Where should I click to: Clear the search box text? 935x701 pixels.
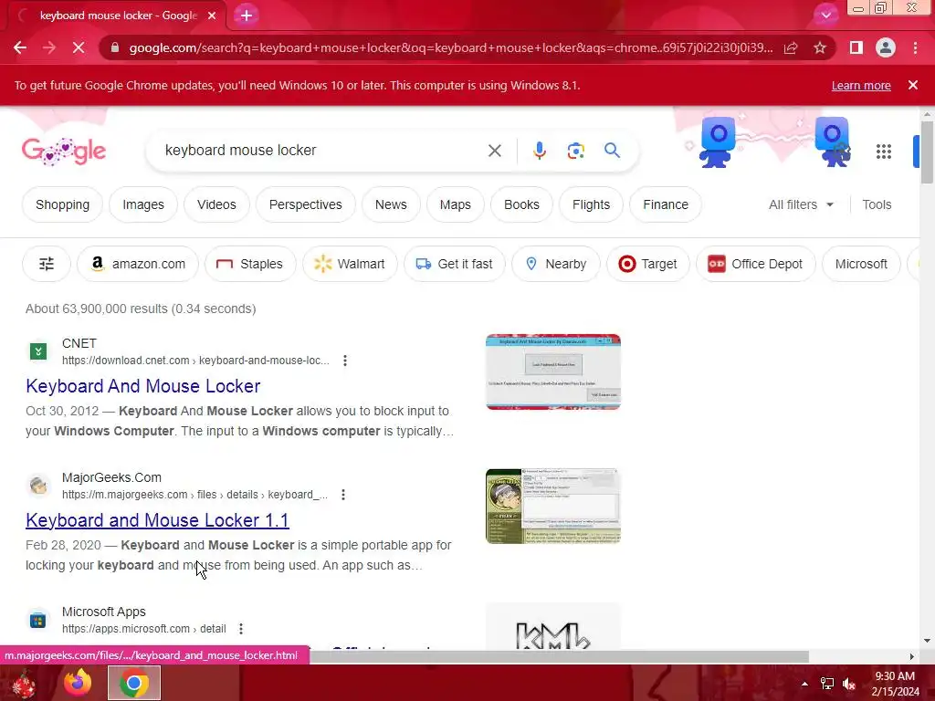coord(494,151)
